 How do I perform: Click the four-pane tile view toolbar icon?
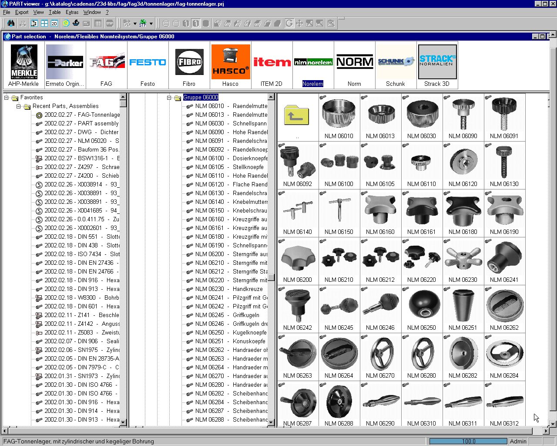pos(44,23)
